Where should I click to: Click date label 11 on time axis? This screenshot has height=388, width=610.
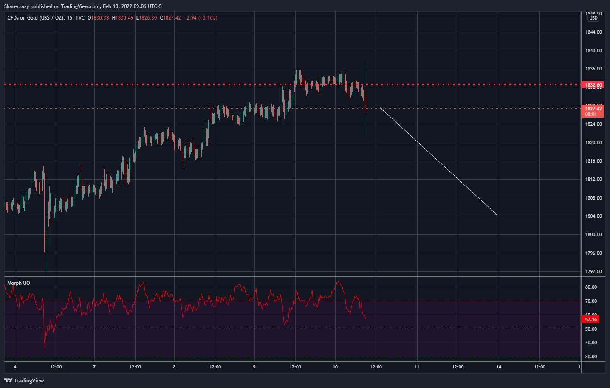click(417, 367)
